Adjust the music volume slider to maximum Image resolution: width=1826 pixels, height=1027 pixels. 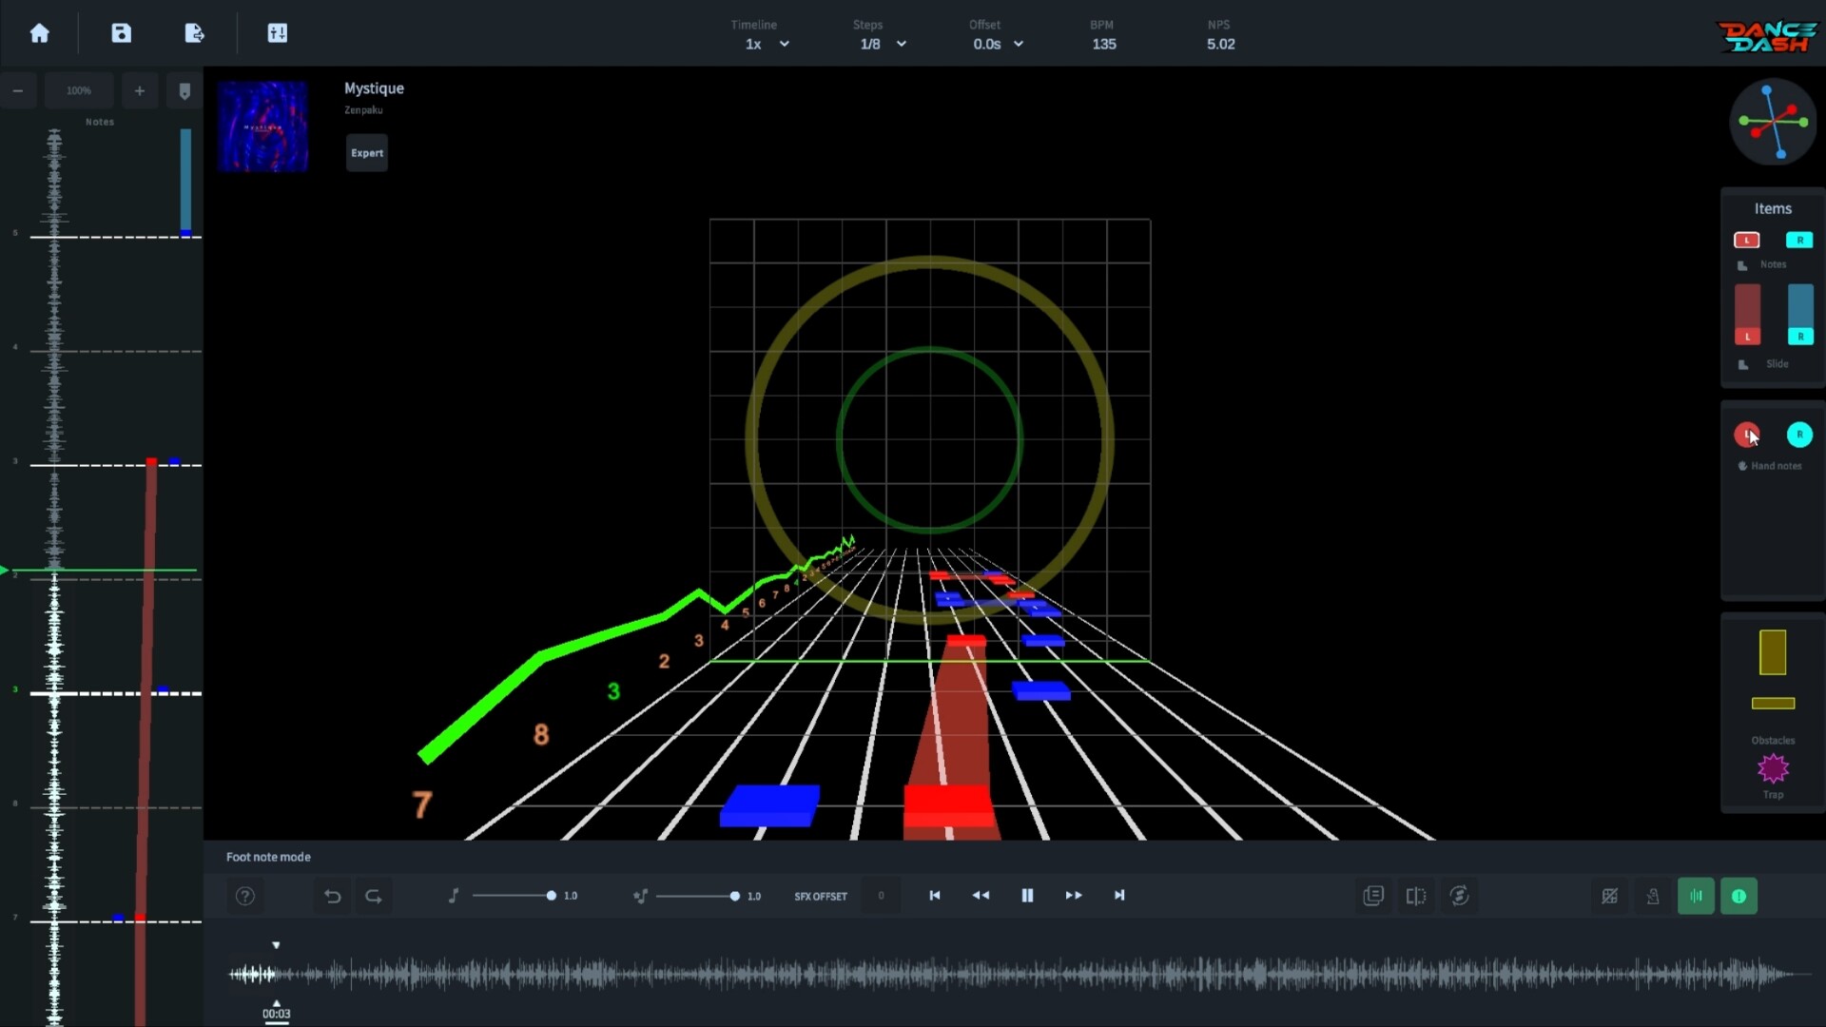552,895
